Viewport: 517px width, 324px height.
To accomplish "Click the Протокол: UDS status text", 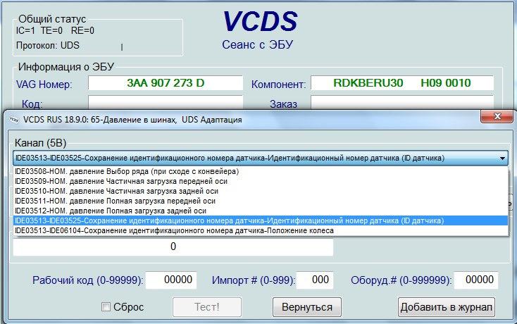I will point(48,46).
